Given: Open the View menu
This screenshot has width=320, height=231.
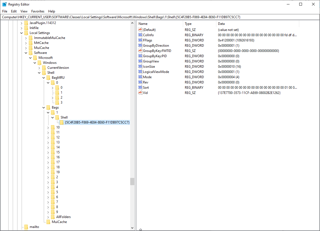Looking at the screenshot, I should 24,11.
